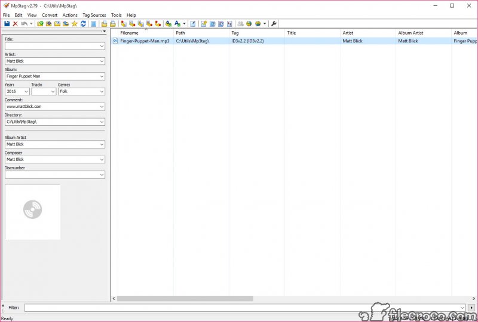Open the Edit menu
Viewport: 478px width, 322px height.
point(19,15)
